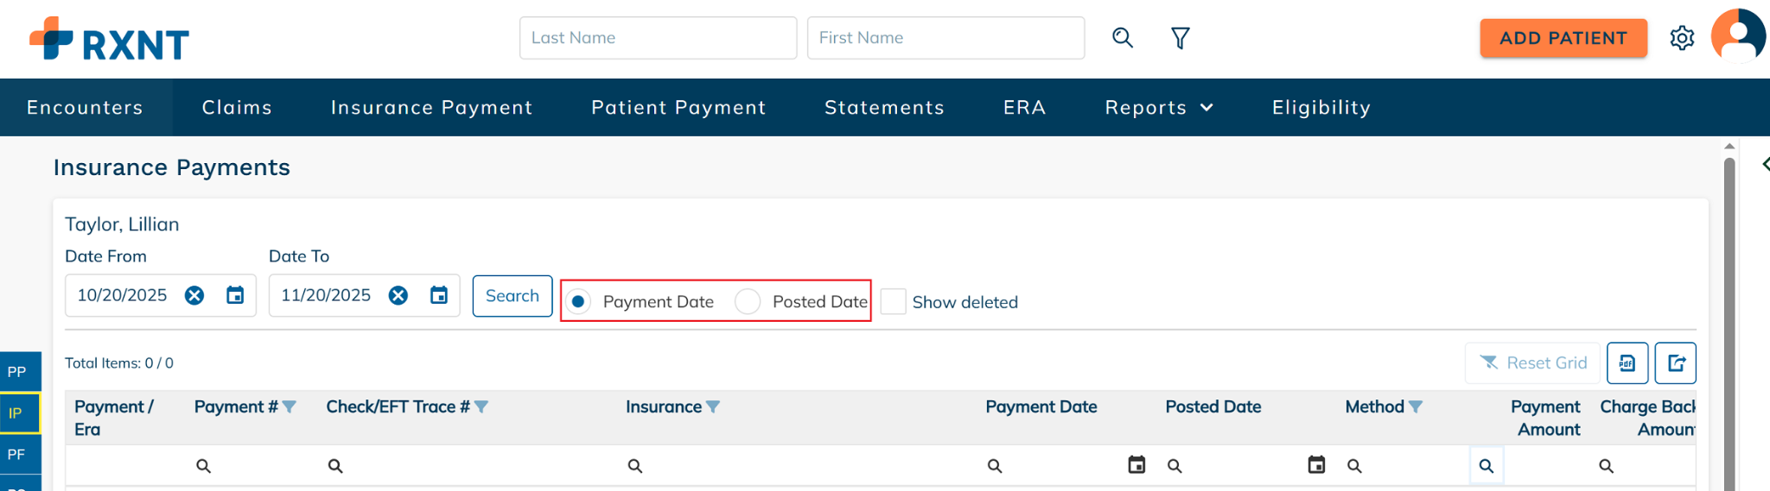This screenshot has width=1770, height=491.
Task: Go to the Claims tab
Action: [x=237, y=108]
